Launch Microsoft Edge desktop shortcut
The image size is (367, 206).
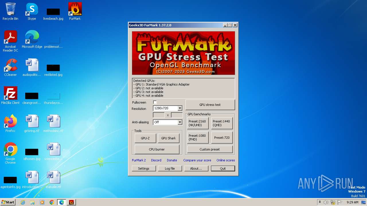(x=32, y=39)
